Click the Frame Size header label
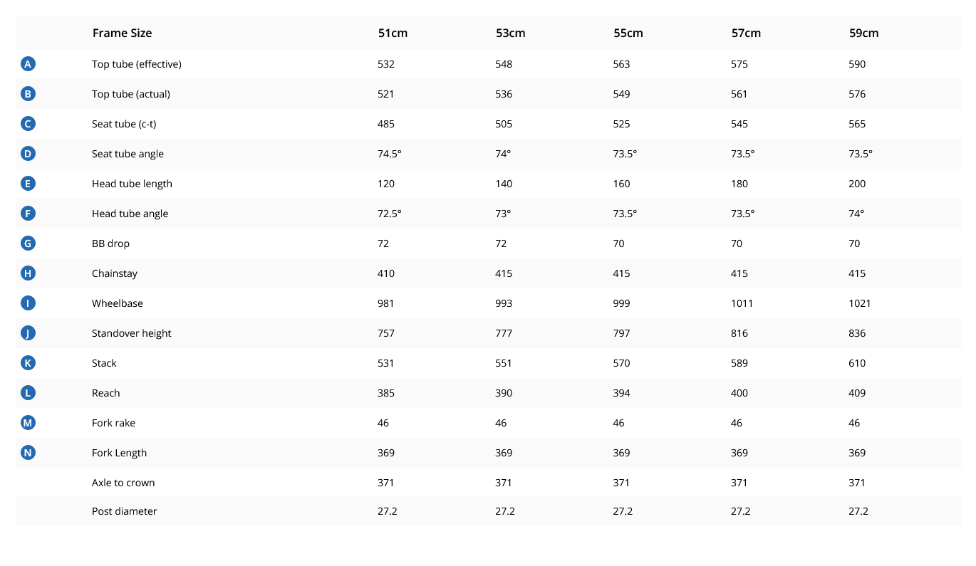Viewport: 976px width, 566px height. pos(122,33)
